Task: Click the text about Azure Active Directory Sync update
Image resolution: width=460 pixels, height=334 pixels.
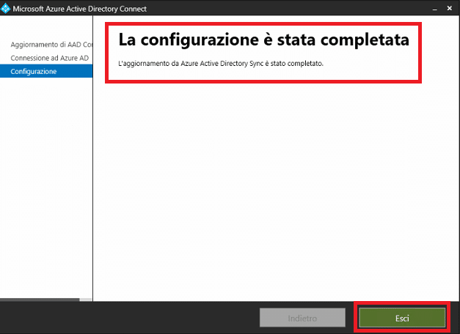Action: click(x=221, y=63)
